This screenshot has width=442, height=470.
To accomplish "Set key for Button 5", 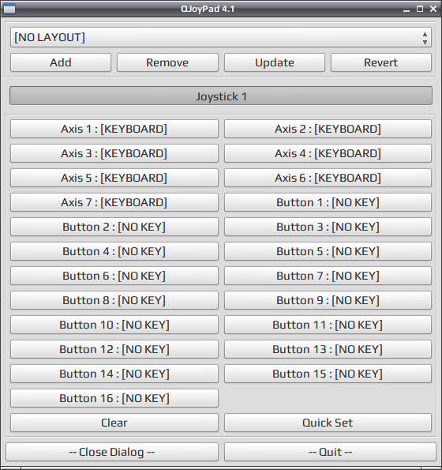I will point(328,251).
